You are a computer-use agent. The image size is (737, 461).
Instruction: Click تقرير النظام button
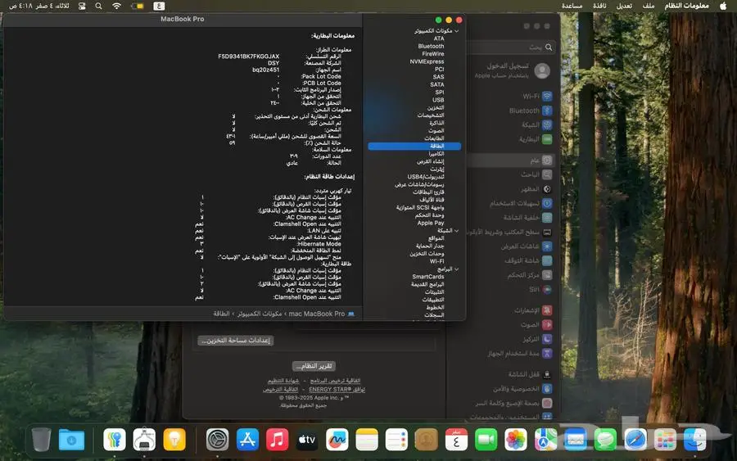[x=314, y=365]
